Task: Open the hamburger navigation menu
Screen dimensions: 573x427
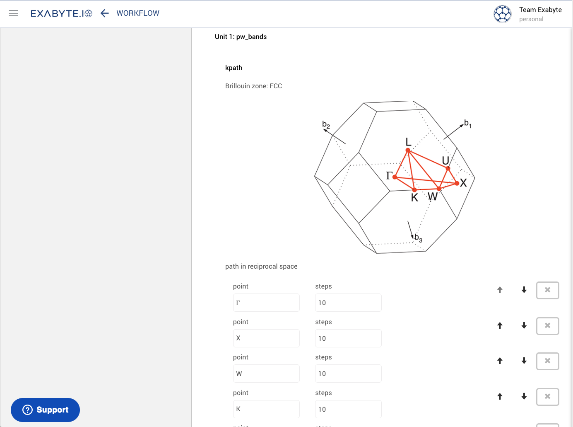Action: point(14,13)
